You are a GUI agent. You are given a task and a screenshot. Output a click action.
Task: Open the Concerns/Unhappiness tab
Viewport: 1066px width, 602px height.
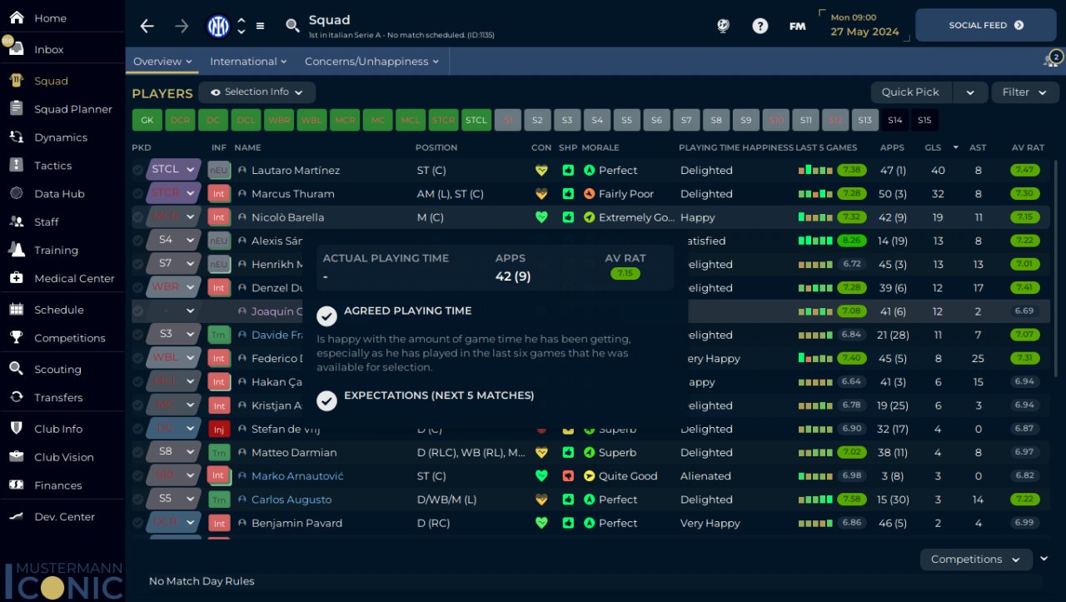pyautogui.click(x=366, y=62)
